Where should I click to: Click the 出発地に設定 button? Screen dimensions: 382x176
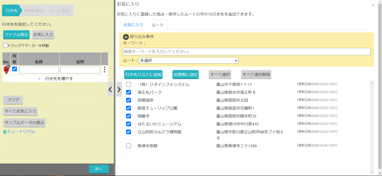pos(186,75)
